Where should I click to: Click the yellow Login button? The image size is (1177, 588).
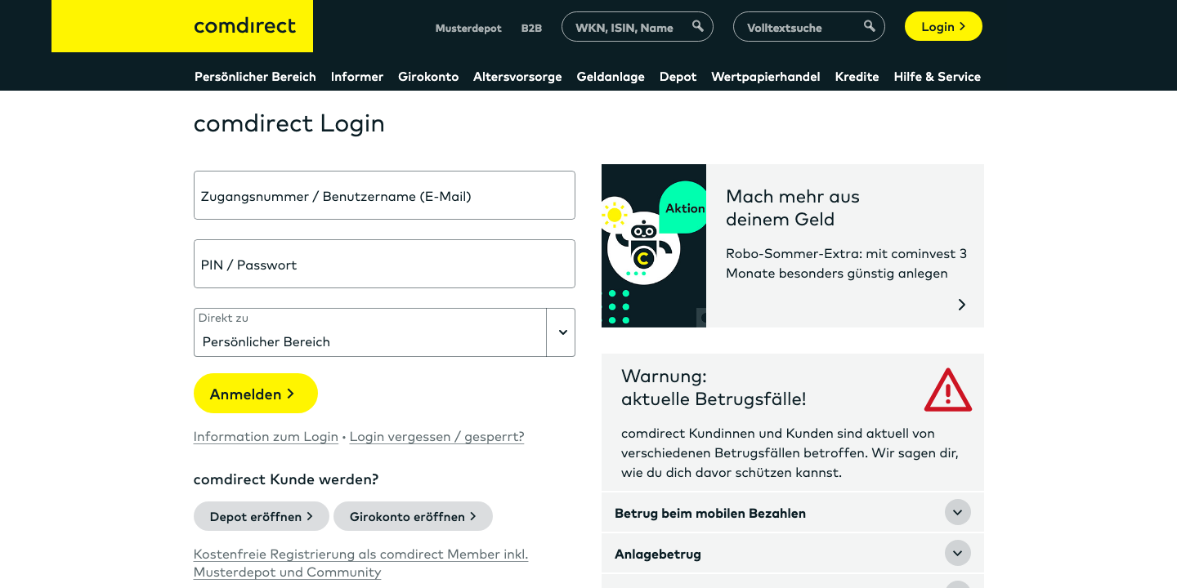(943, 26)
